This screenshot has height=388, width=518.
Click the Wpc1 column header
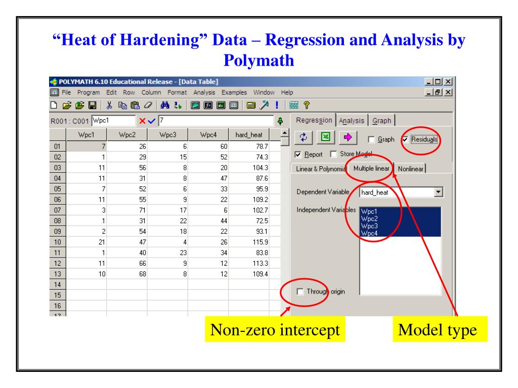pos(86,134)
